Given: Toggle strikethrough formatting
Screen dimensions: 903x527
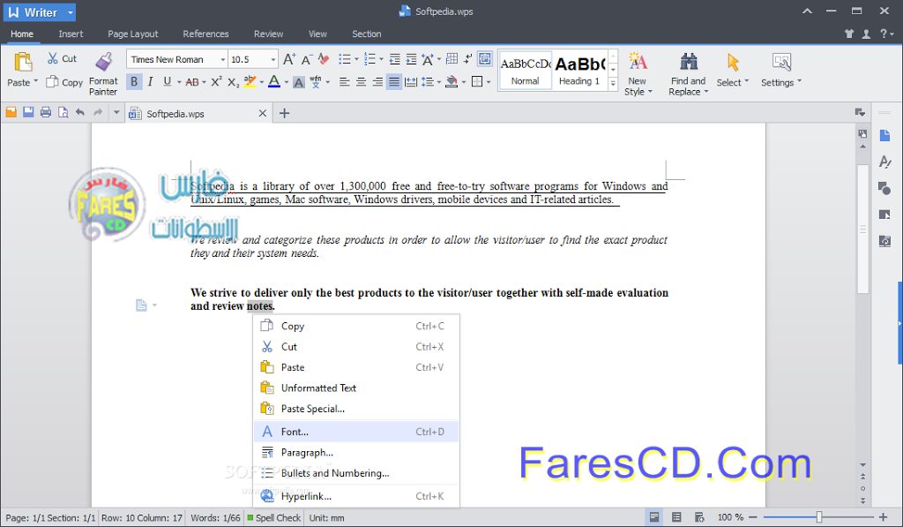Looking at the screenshot, I should point(192,82).
